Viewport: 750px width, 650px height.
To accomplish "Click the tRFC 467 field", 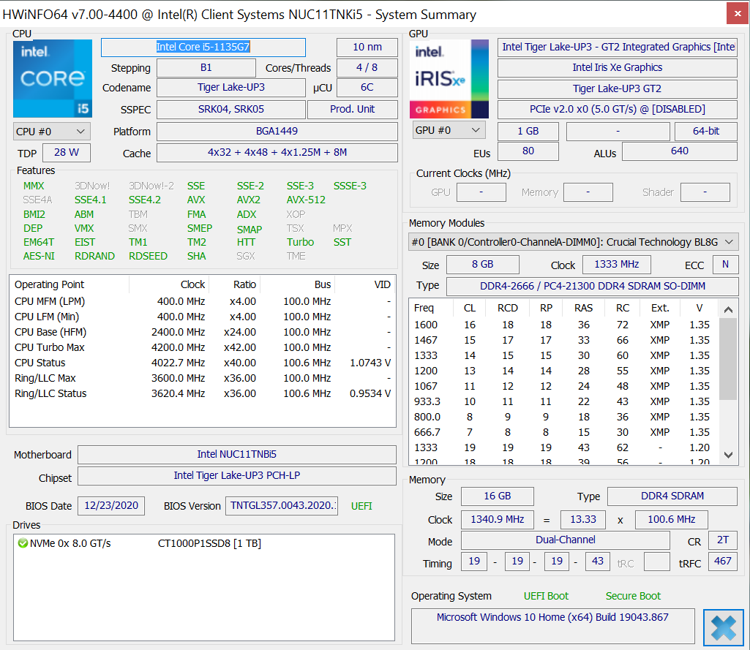I will [723, 562].
